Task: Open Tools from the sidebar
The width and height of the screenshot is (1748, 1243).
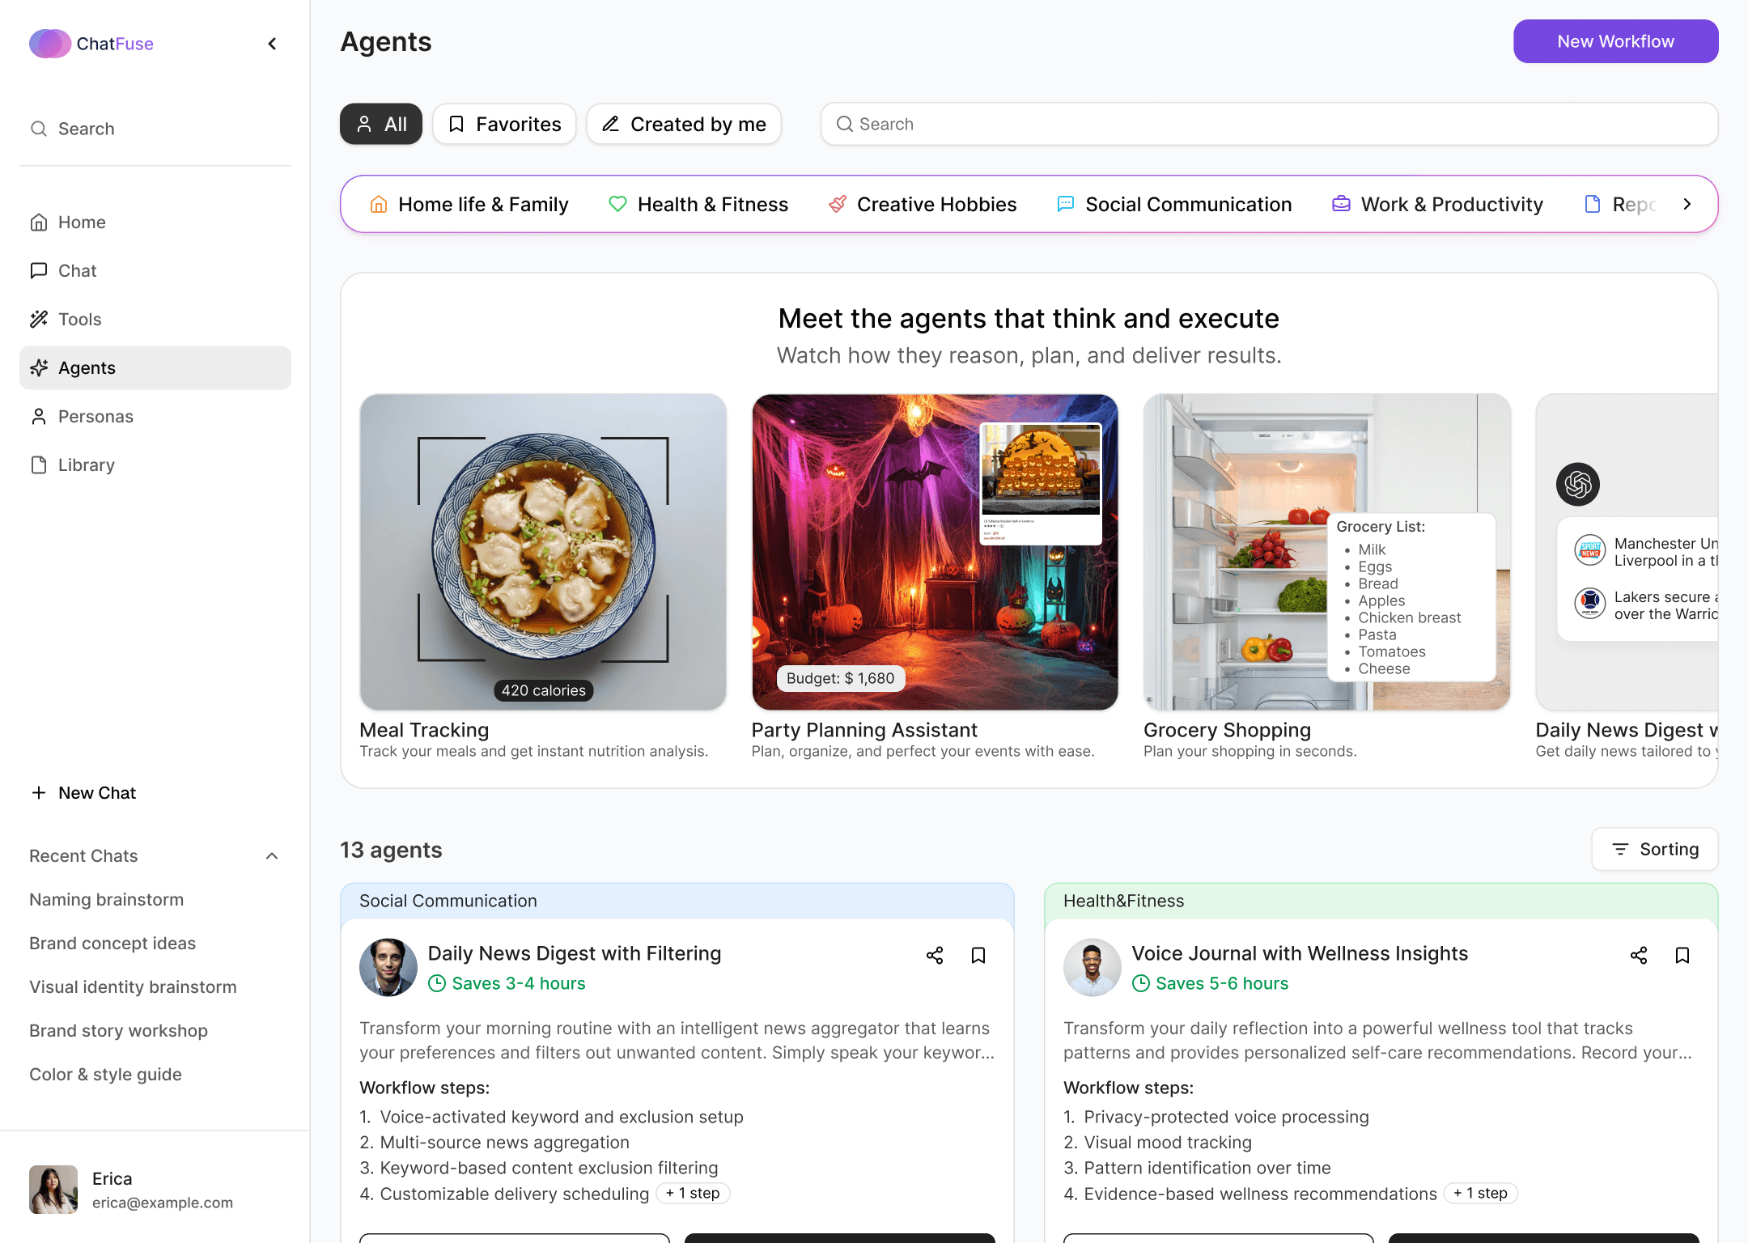Action: coord(79,319)
